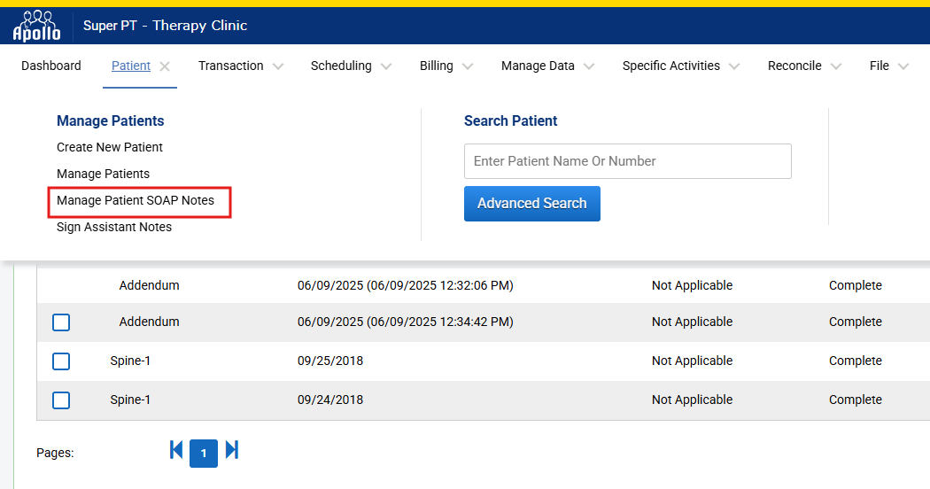Viewport: 930px width, 489px height.
Task: Select Addendum in 12:34:42 PM row
Action: tap(149, 322)
